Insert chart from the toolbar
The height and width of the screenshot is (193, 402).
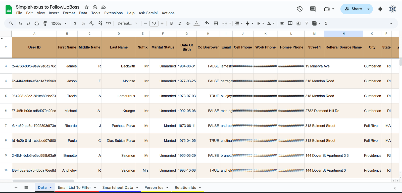298,23
